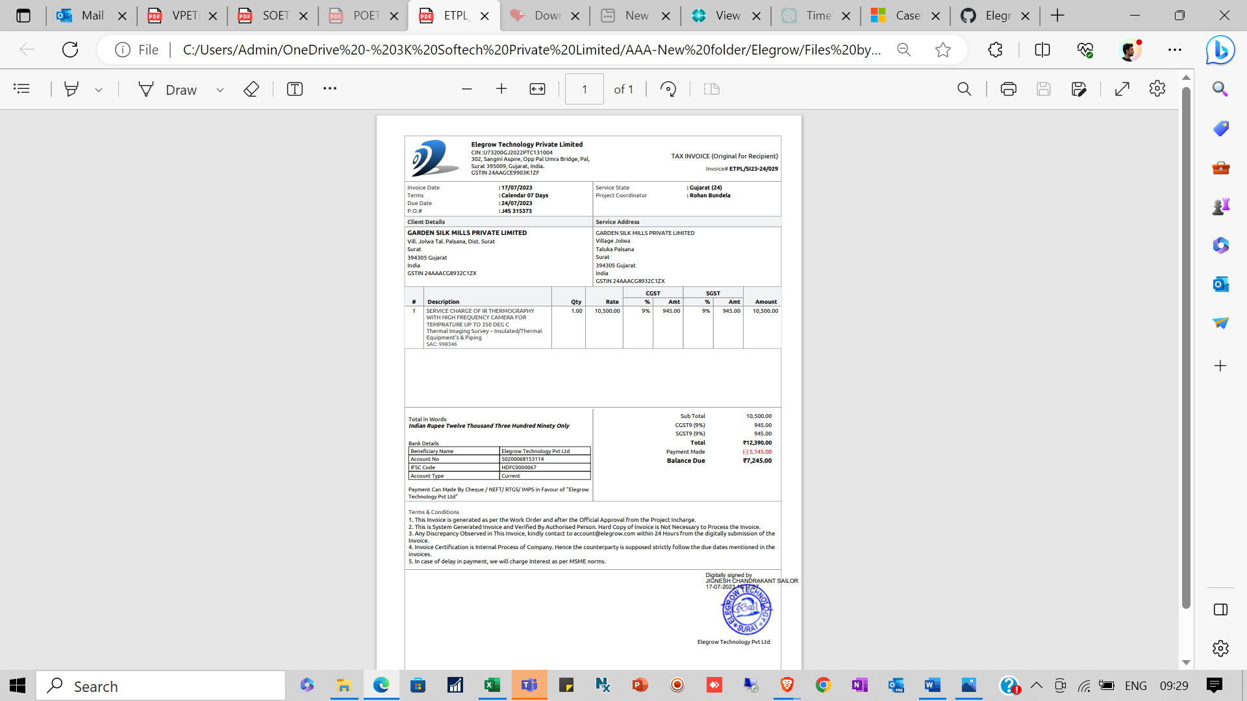Expand the More PDF tools menu

click(330, 89)
